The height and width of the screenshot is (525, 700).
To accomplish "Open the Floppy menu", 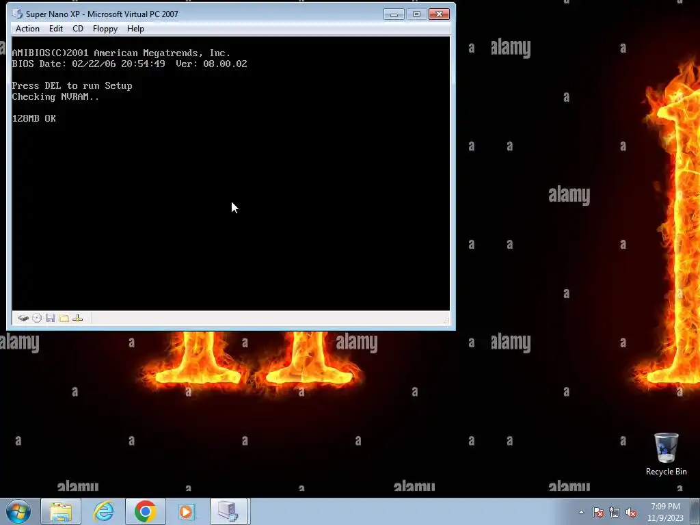I will (105, 29).
